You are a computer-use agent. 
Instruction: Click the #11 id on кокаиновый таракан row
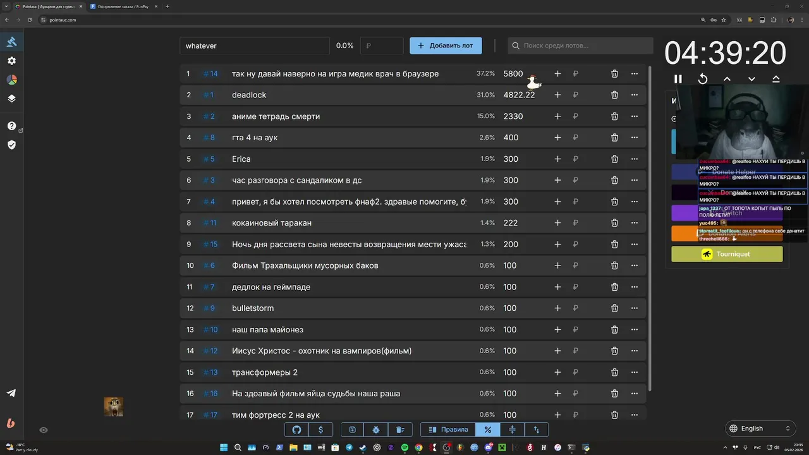tap(210, 222)
